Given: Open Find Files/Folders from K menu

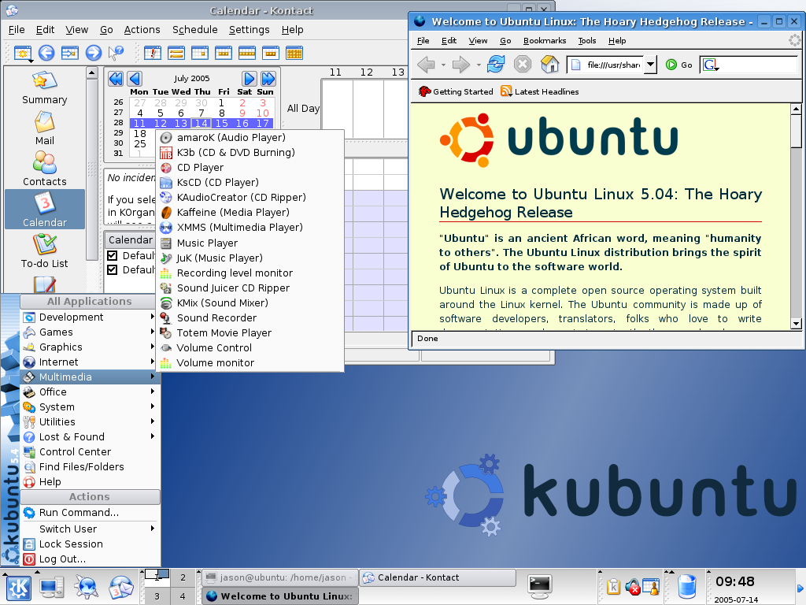Looking at the screenshot, I should coord(90,466).
